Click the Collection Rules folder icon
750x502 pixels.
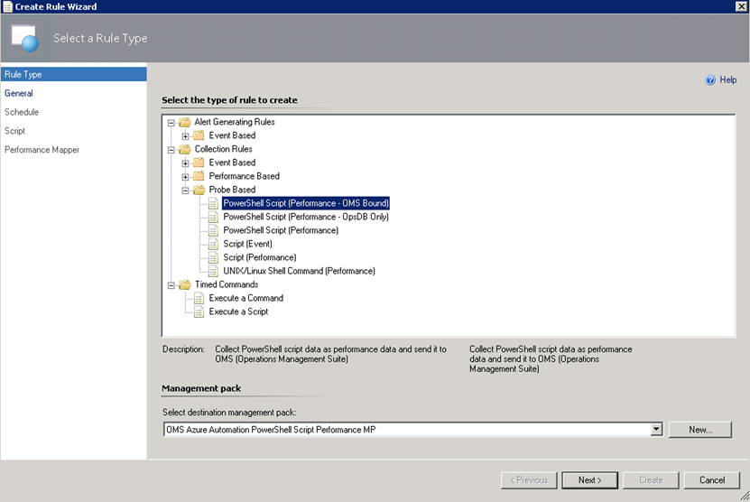click(x=184, y=149)
